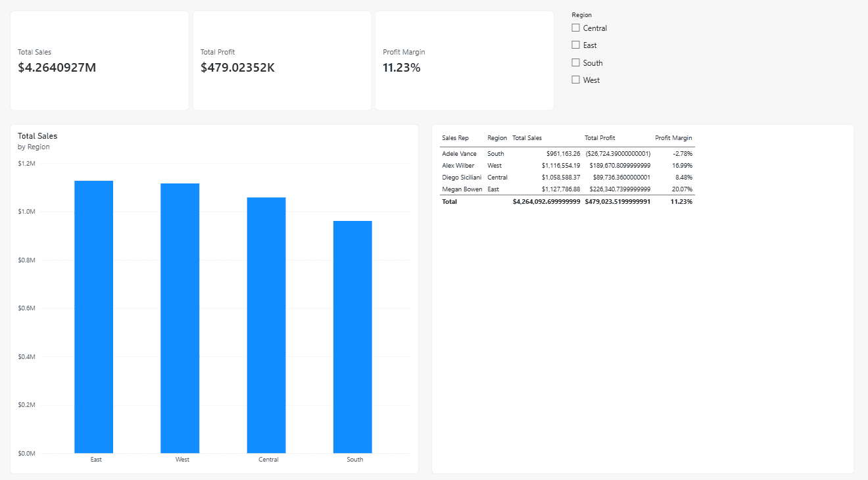Click the South axis label in chart
Image resolution: width=868 pixels, height=480 pixels.
355,460
